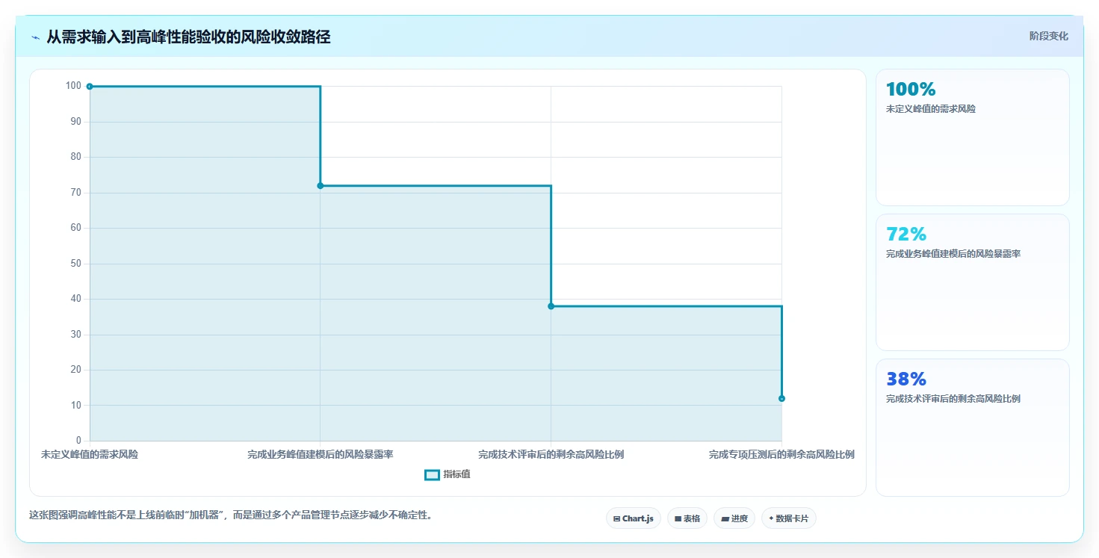
Task: Click the Chart.js chip
Action: (x=634, y=518)
